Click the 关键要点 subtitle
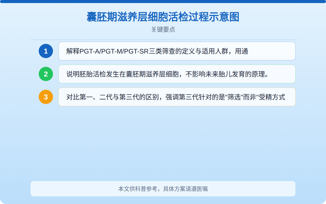Screen dimensions: 326x204 click(163, 30)
